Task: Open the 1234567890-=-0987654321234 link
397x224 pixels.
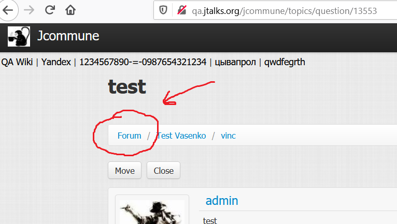Action: pos(143,62)
